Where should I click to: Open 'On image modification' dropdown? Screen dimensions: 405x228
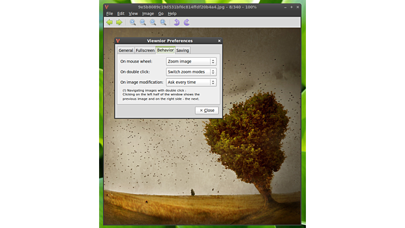(191, 82)
